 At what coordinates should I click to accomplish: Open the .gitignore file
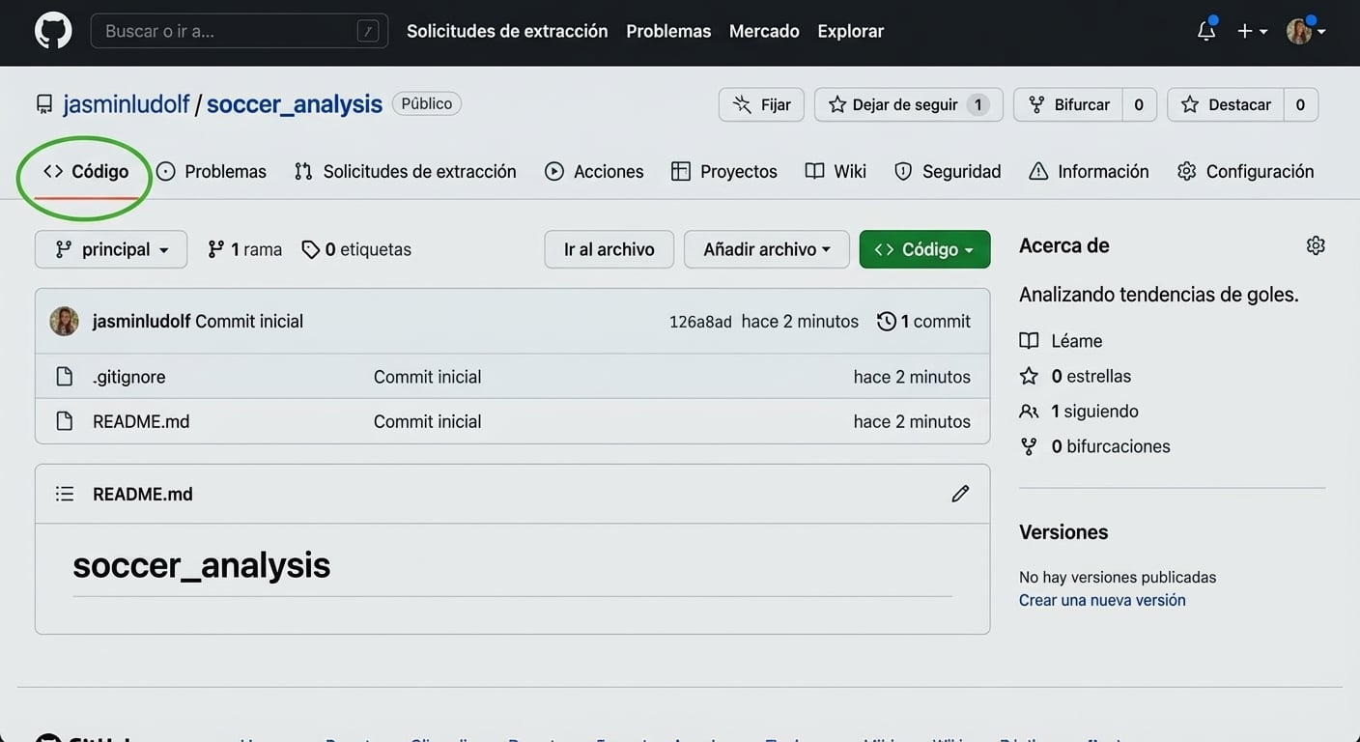(129, 377)
